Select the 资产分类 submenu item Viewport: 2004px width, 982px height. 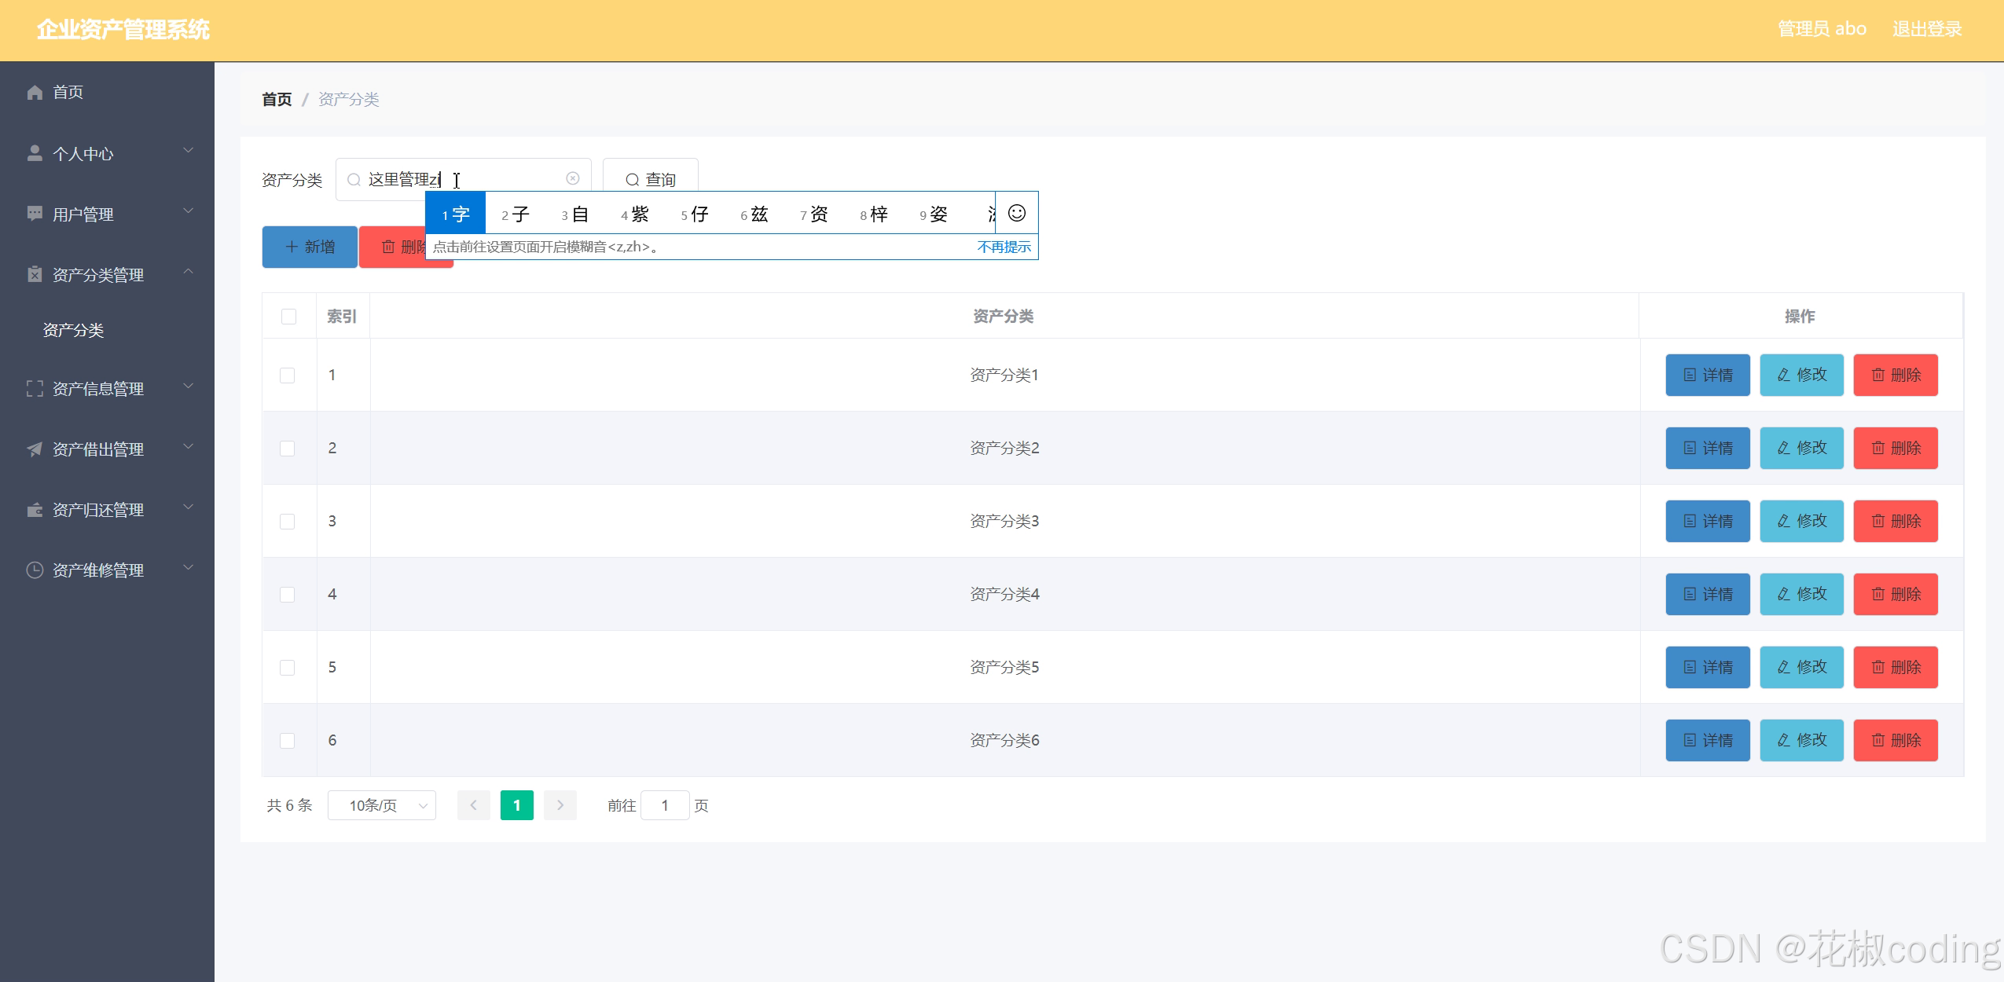tap(73, 330)
